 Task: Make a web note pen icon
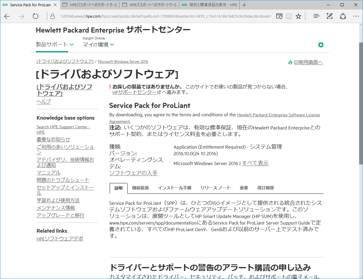pyautogui.click(x=330, y=16)
